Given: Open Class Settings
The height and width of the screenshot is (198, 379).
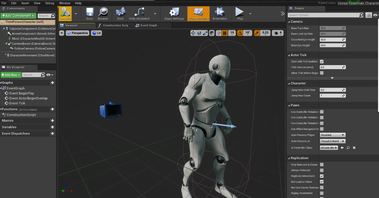Looking at the screenshot, I should 174,14.
